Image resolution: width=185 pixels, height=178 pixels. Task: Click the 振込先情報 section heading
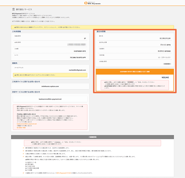(x=101, y=31)
